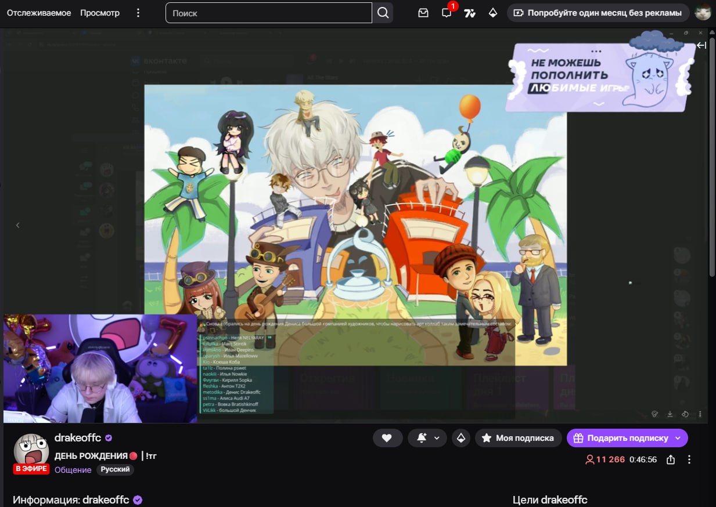Open the drakeoffc channel name link
The image size is (716, 507).
click(x=78, y=438)
